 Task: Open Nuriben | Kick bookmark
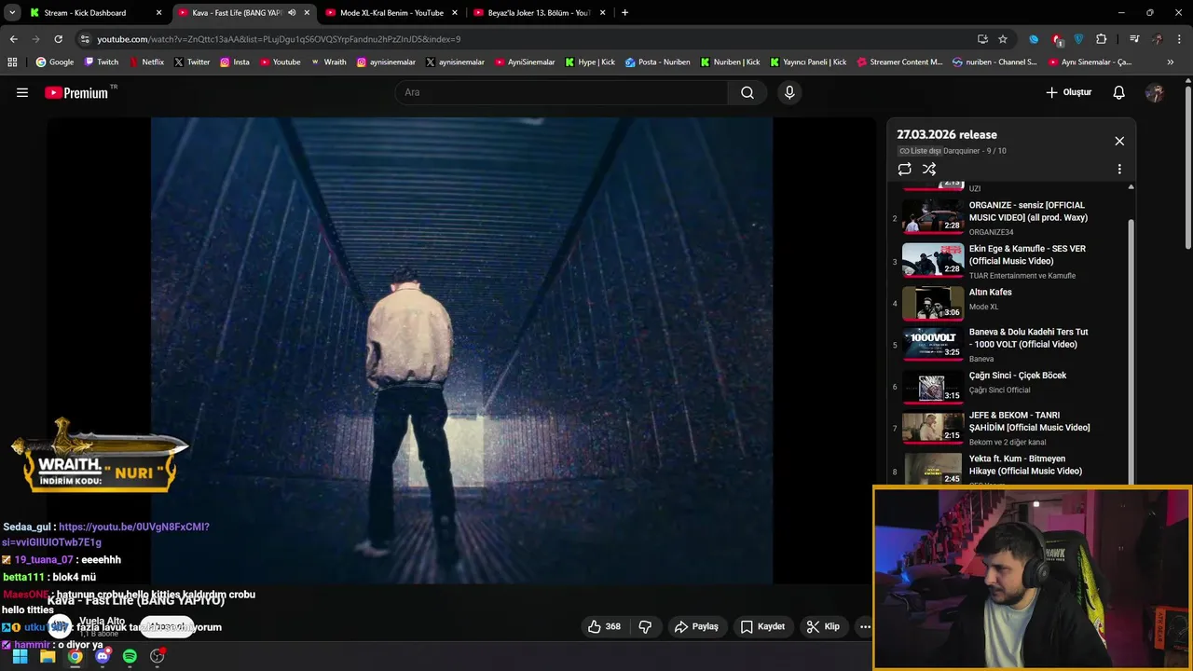(x=730, y=62)
